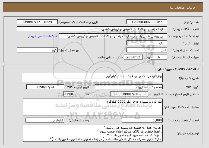This screenshot has width=209, height=148.
Task: Click the شهر محل تحویل label
Action: (71, 51)
